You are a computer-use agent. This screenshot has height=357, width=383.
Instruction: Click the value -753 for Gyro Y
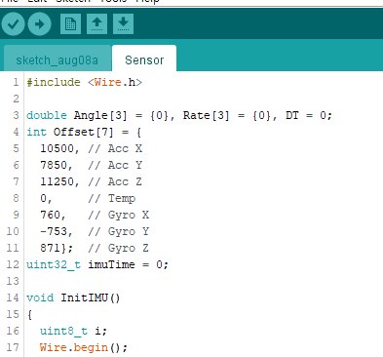[54, 231]
